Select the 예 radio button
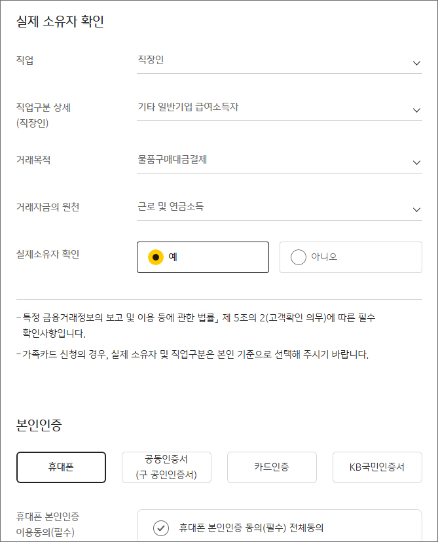The width and height of the screenshot is (438, 542). (x=155, y=257)
